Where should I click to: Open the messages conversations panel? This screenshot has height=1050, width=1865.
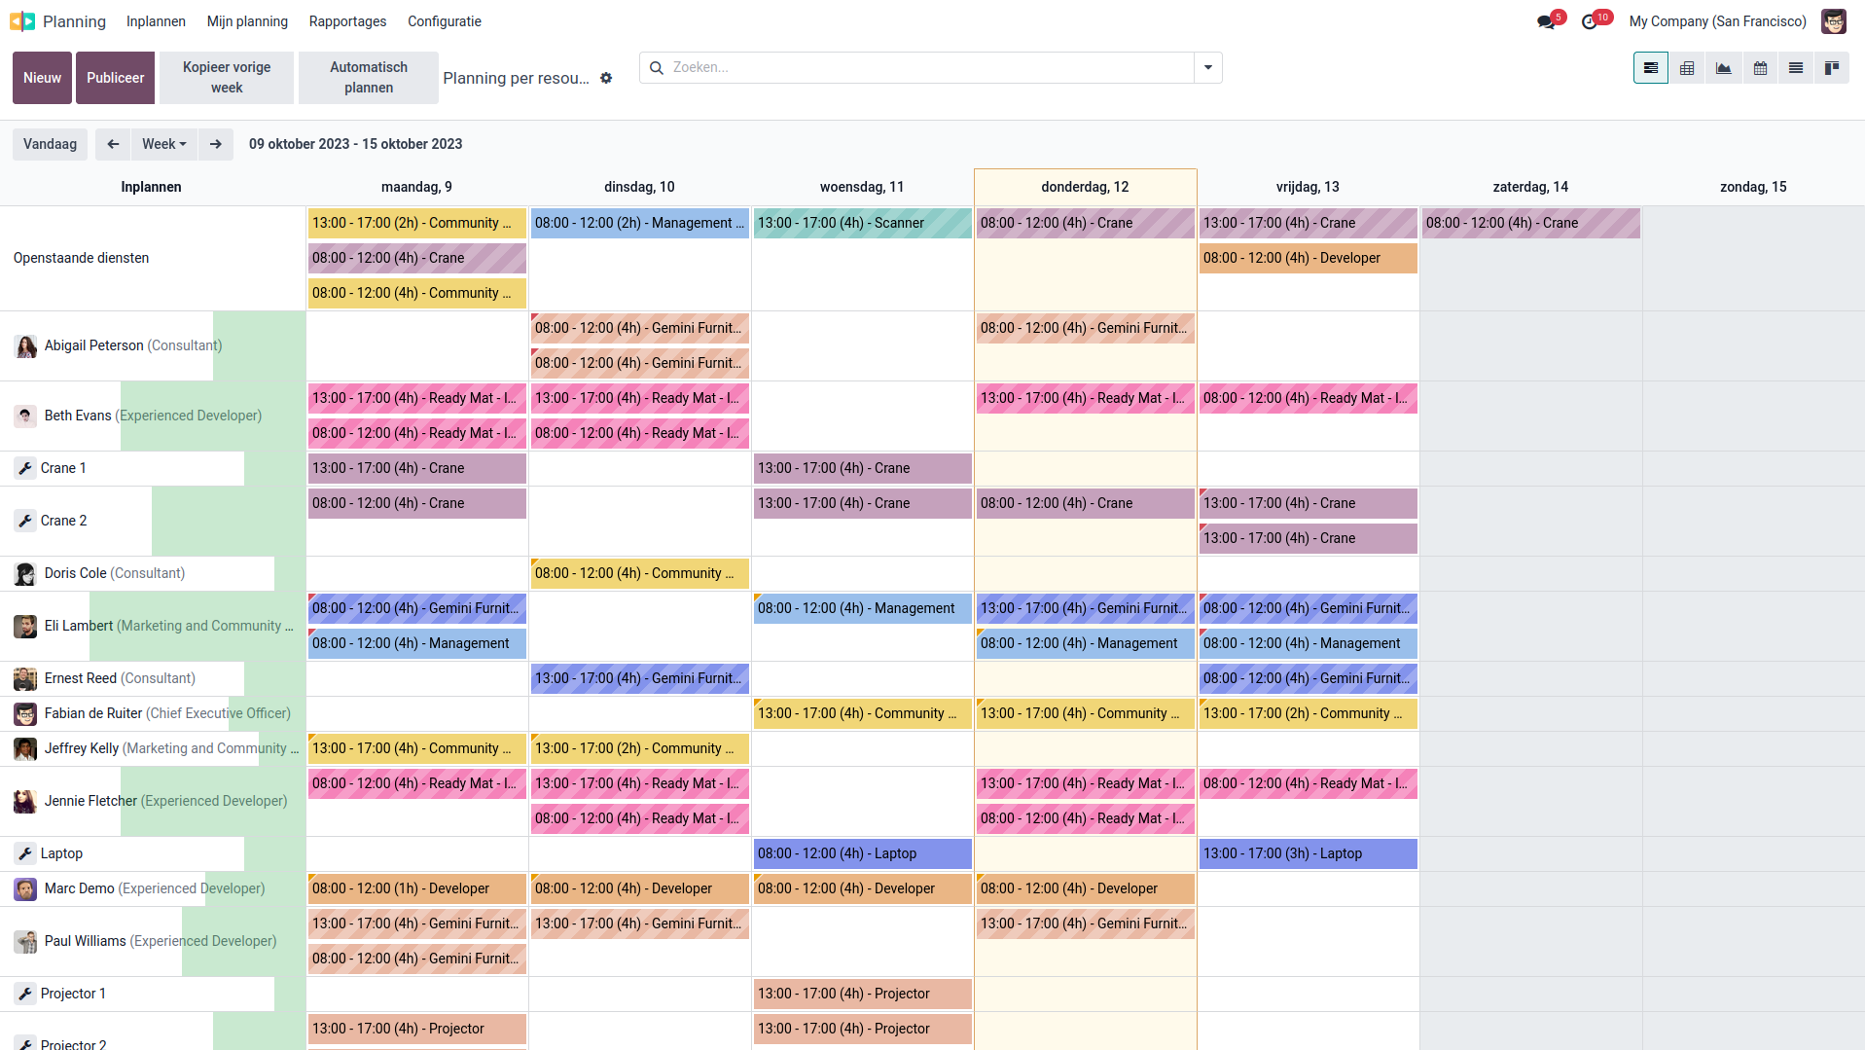[x=1545, y=19]
